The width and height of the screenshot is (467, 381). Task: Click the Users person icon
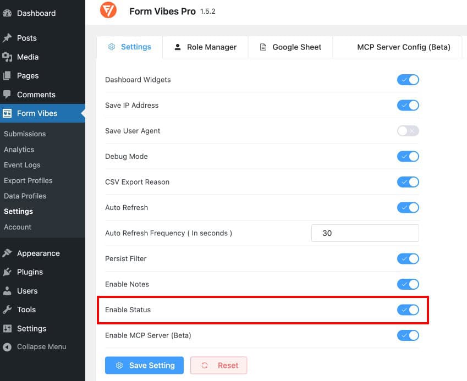7,291
